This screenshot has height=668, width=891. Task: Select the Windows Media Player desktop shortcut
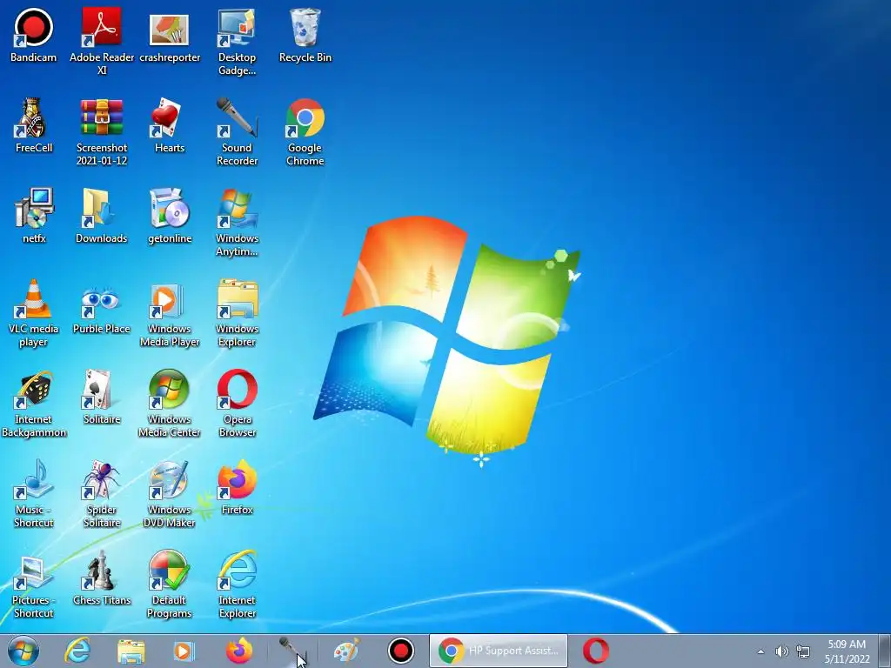(170, 313)
